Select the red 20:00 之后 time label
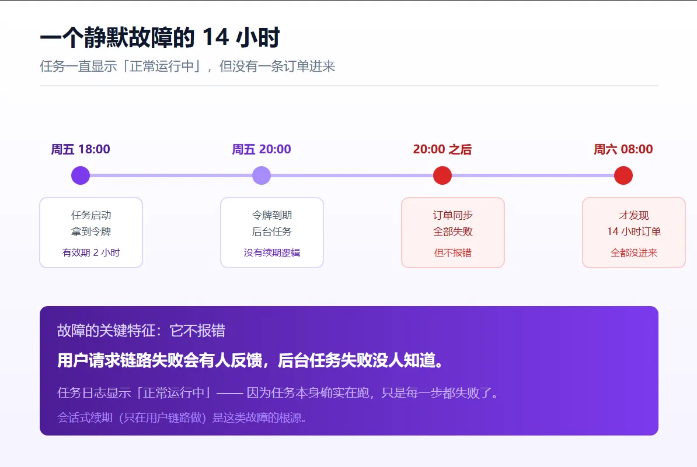This screenshot has height=467, width=697. [x=442, y=149]
